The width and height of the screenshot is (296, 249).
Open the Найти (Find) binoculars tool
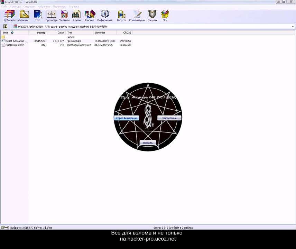click(x=77, y=16)
